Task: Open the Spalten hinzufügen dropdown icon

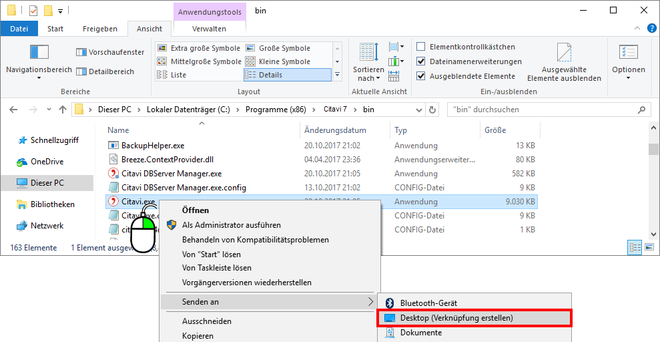Action: tap(396, 62)
